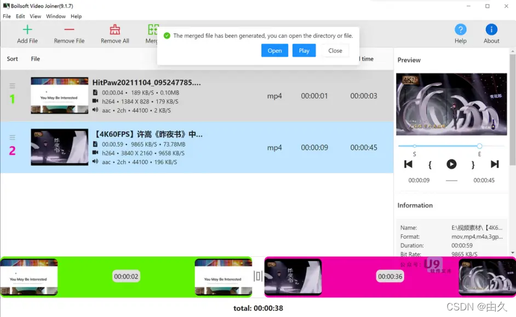Open the Help menu

76,16
